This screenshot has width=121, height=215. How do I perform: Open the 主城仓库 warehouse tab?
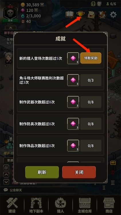point(85,205)
